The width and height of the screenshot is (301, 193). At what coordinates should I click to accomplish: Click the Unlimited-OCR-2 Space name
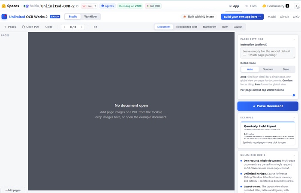[58, 6]
